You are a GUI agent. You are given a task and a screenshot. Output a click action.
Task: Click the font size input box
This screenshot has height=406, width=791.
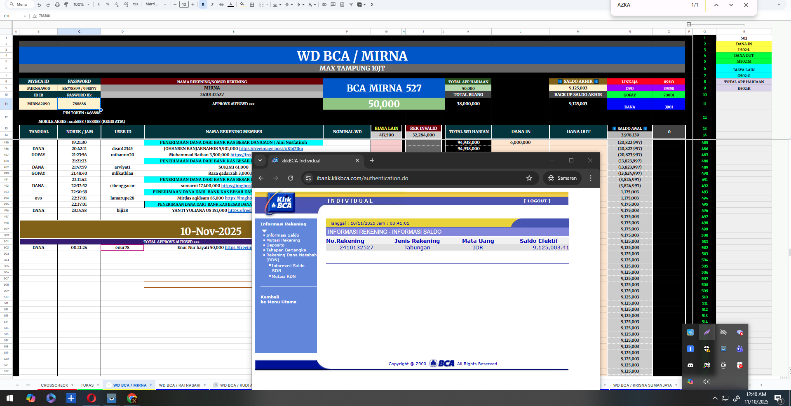[184, 5]
